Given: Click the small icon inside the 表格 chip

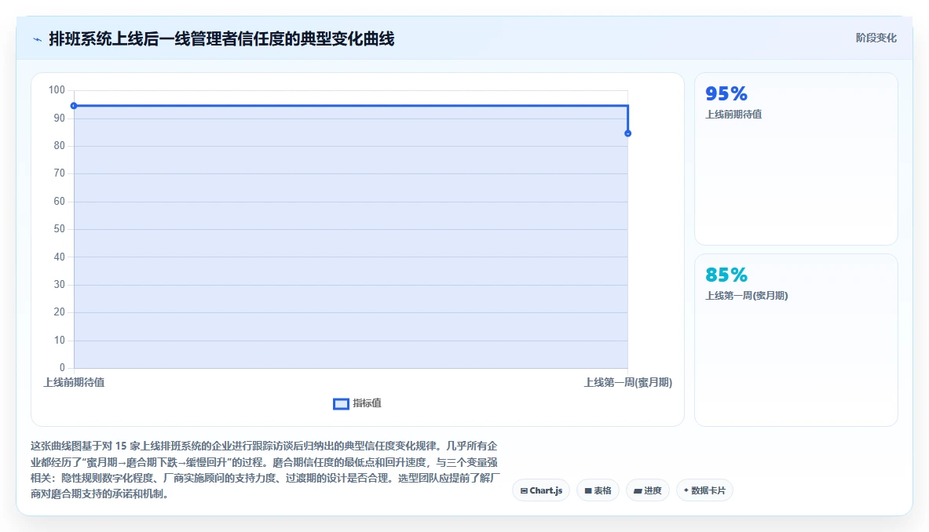Looking at the screenshot, I should (x=587, y=490).
